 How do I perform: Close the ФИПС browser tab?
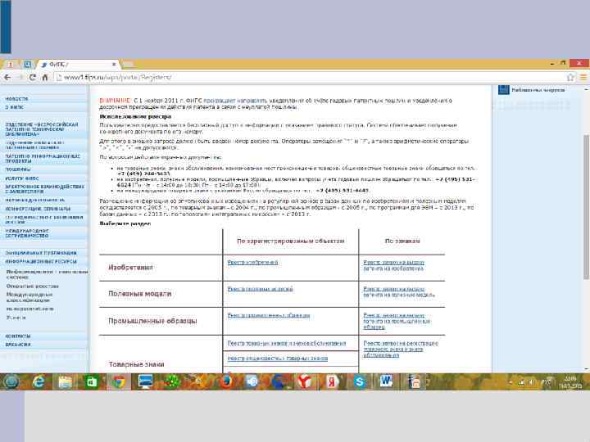point(114,65)
